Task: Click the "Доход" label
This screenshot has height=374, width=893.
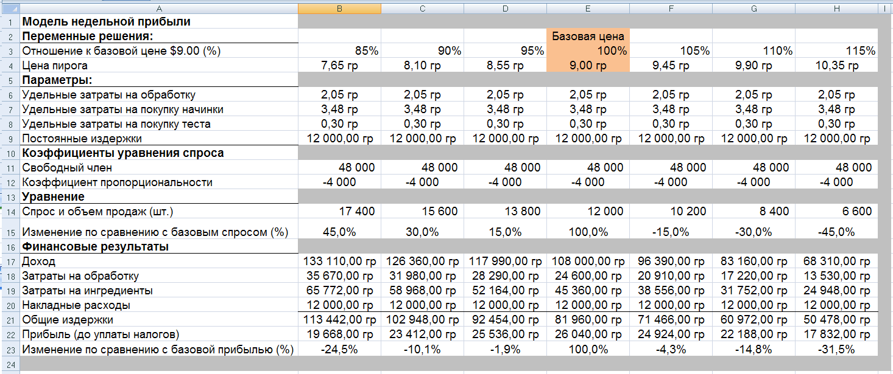Action: pos(38,261)
